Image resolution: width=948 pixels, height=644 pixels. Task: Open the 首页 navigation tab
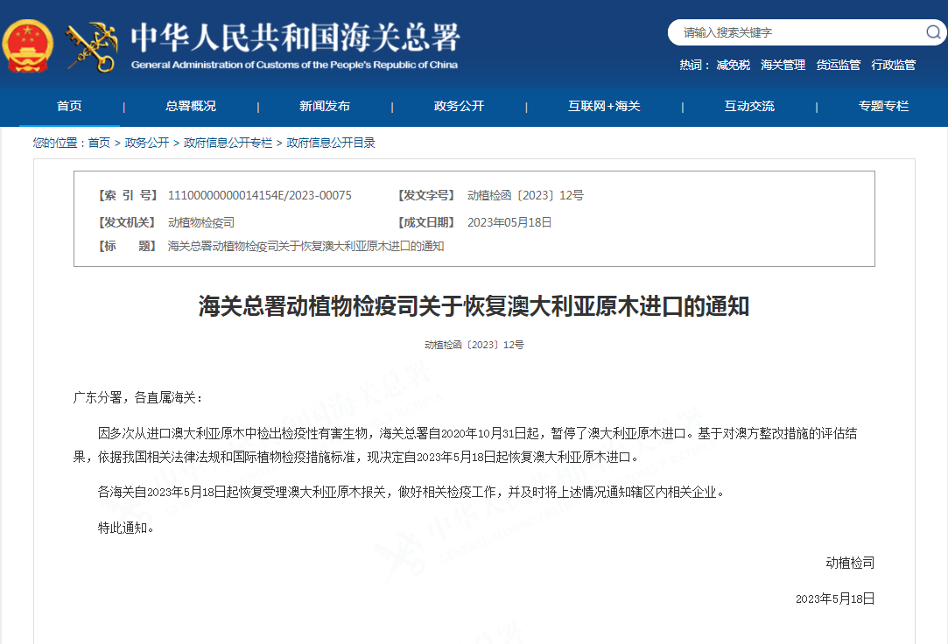pos(69,106)
